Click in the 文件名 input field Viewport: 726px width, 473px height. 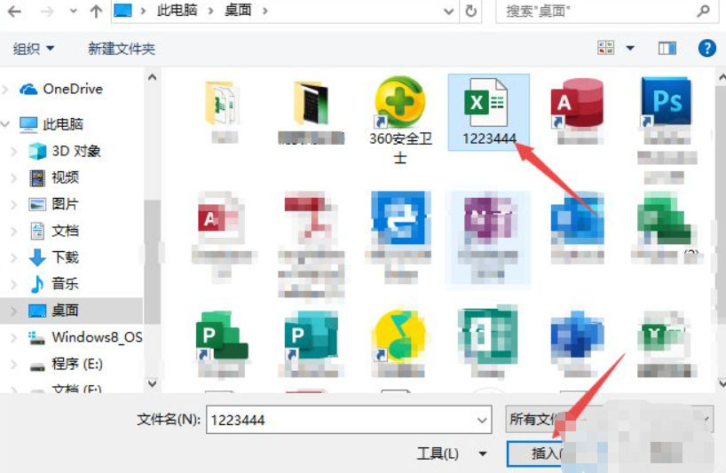(x=340, y=420)
